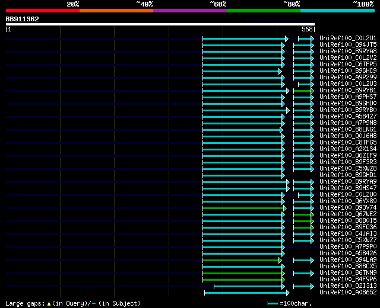View the UniRef100_B8B0I5 alignment entry
This screenshot has width=380, height=308.
348,221
